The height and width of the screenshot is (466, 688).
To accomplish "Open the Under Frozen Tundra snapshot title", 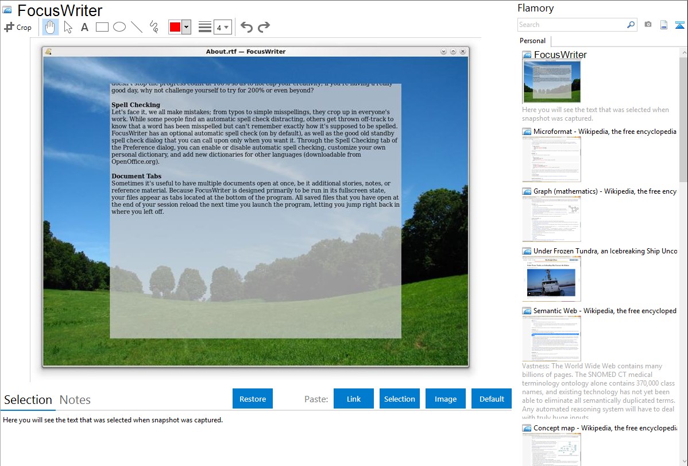I will (x=605, y=251).
